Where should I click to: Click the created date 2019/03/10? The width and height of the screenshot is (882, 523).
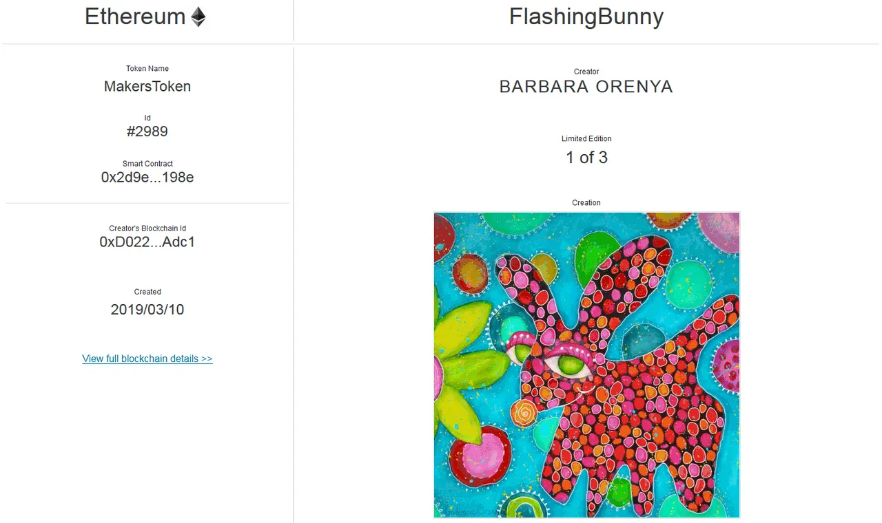147,310
